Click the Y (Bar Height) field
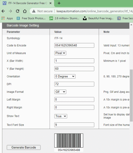Screen dimensions: 133x153 pos(74,69)
